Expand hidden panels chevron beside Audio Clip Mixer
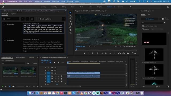Screen dimensions: 171x96 (x=66, y=11)
